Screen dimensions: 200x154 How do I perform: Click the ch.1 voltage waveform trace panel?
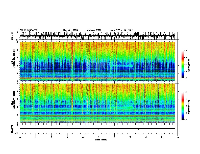99,36
